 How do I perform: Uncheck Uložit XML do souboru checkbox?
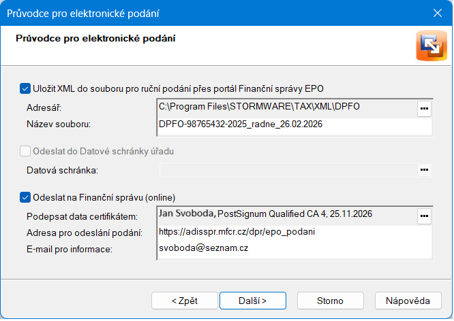pyautogui.click(x=25, y=88)
